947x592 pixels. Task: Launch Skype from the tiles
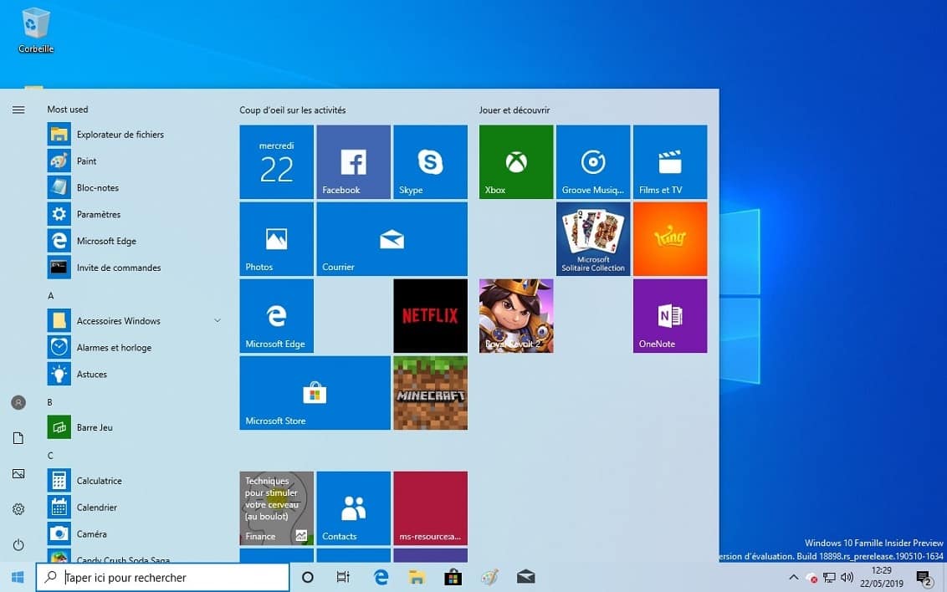point(430,161)
